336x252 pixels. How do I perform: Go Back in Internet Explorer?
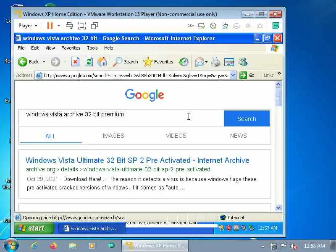[x=28, y=62]
